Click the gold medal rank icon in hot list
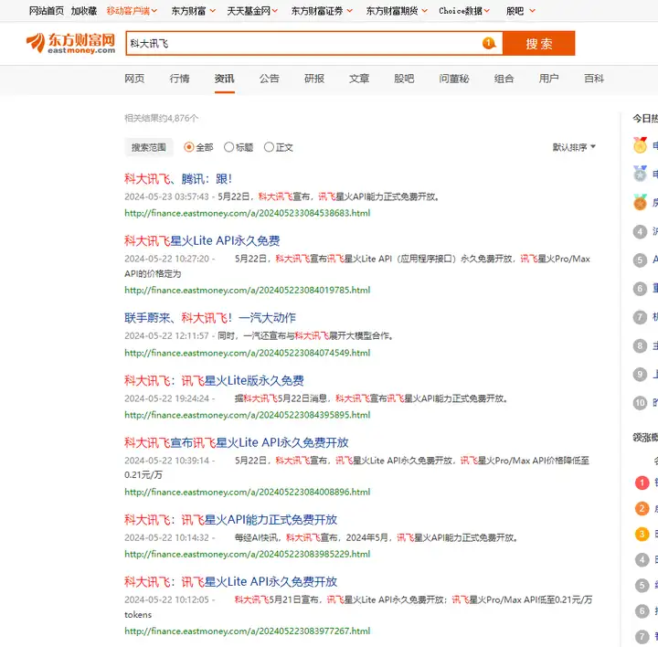Viewport: 658px width, 647px height. 640,145
